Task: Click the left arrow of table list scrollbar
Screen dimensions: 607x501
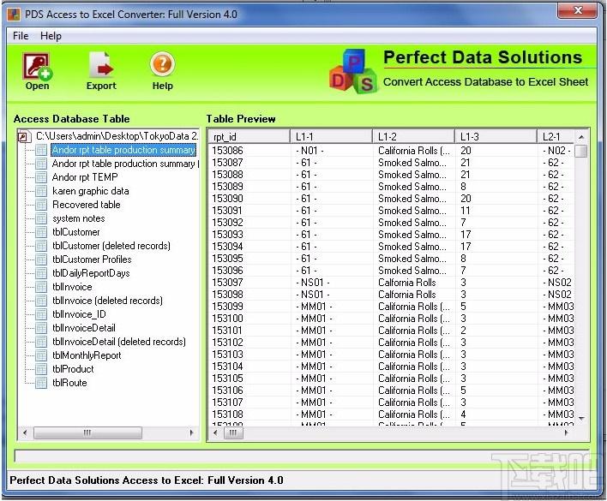Action: click(x=25, y=432)
